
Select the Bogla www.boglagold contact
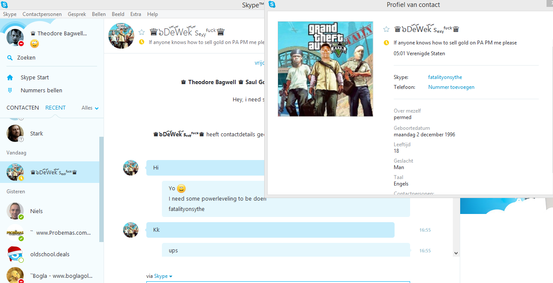point(50,275)
